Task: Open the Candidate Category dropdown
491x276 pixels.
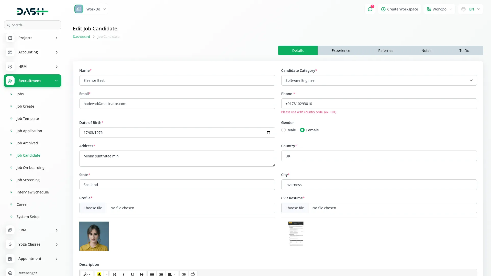Action: [x=379, y=80]
